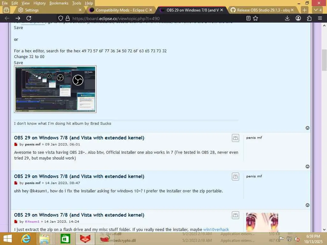327x245 pixels.
Task: Open the Edit menu
Action: pyautogui.click(x=14, y=3)
